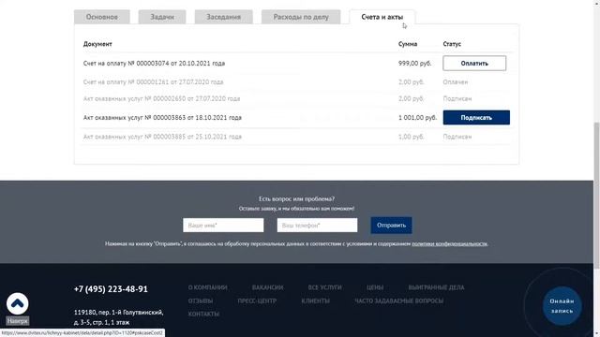The width and height of the screenshot is (600, 337).
Task: Select row Акт оказанных услуг № 000002650
Action: coord(296,98)
